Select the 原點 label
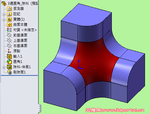This screenshot has height=114, width=150. coord(17,51)
